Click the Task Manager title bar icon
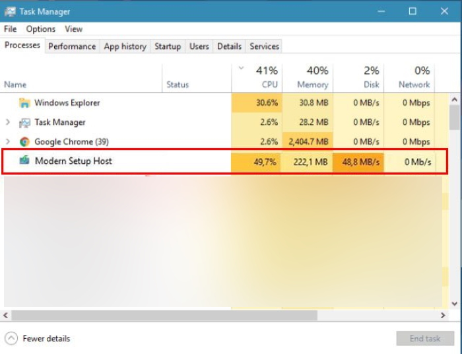 [10, 11]
